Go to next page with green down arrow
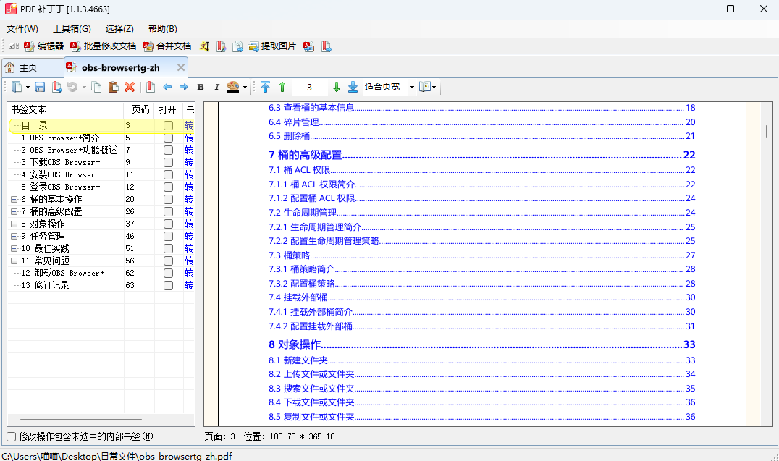The height and width of the screenshot is (461, 779). click(x=337, y=87)
